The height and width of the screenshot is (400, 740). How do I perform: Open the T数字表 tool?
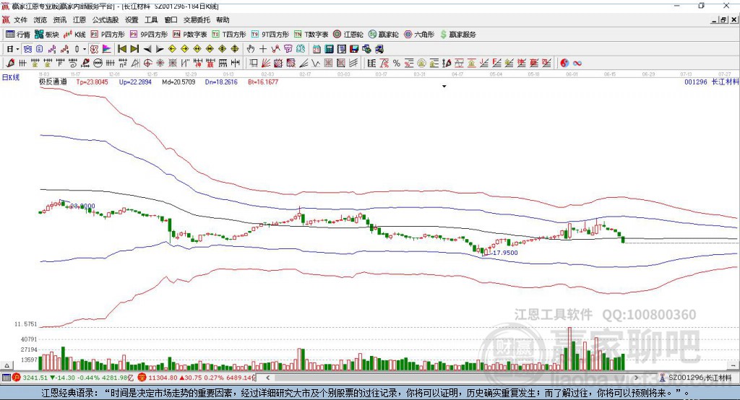311,35
